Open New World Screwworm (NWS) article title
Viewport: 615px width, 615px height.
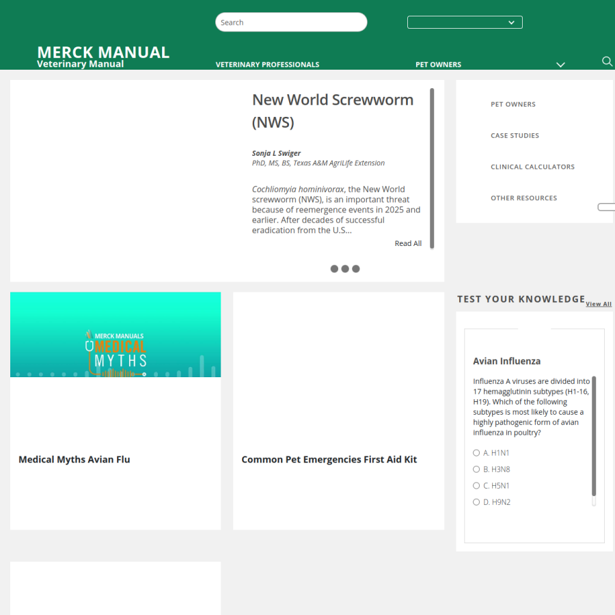[333, 111]
